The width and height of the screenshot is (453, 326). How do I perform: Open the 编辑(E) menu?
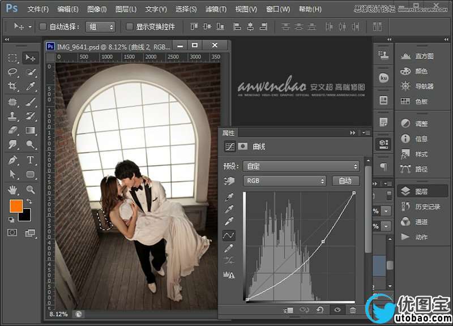click(68, 9)
